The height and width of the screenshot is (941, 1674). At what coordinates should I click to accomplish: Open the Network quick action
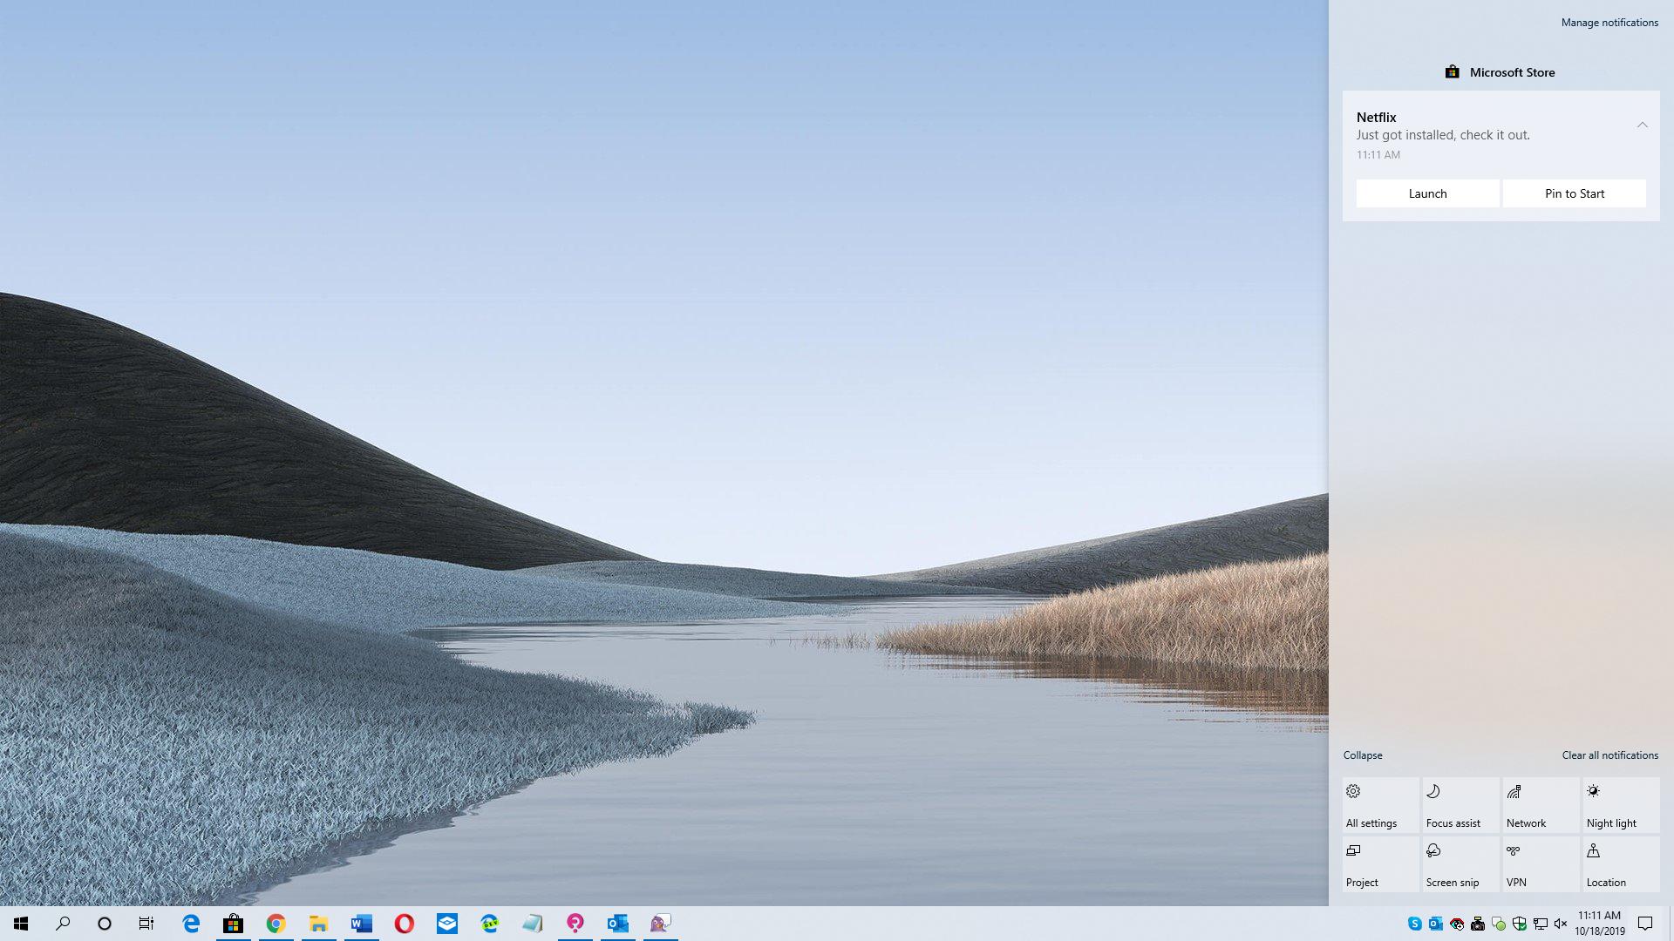coord(1541,805)
